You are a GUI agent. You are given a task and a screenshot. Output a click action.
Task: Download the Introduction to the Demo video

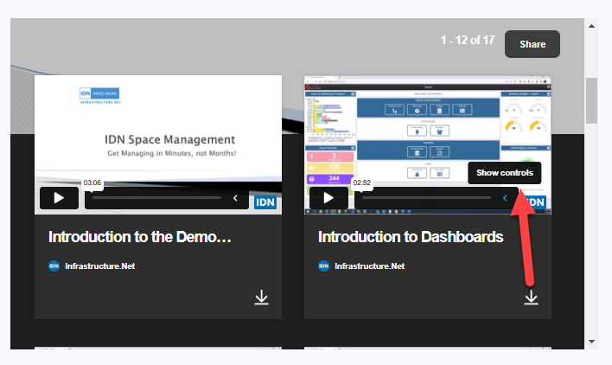click(262, 297)
